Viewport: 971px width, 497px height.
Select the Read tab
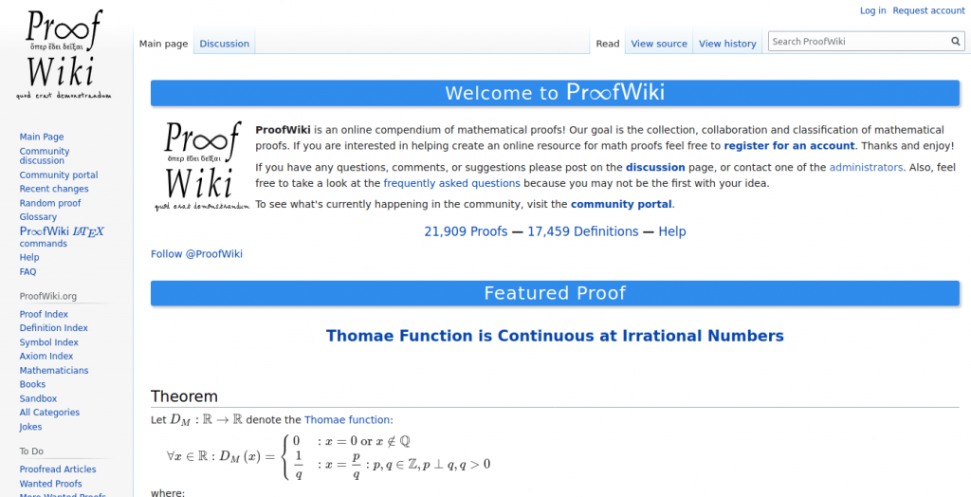(x=608, y=44)
